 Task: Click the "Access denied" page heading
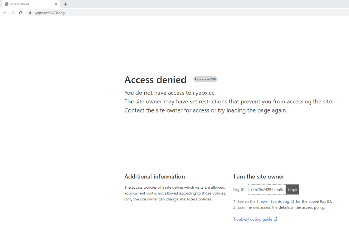pyautogui.click(x=155, y=80)
